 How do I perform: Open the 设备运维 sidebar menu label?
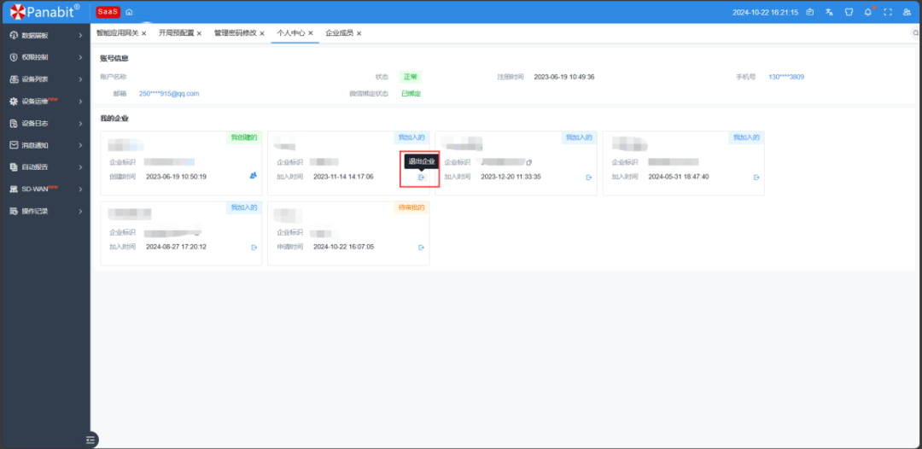point(35,101)
